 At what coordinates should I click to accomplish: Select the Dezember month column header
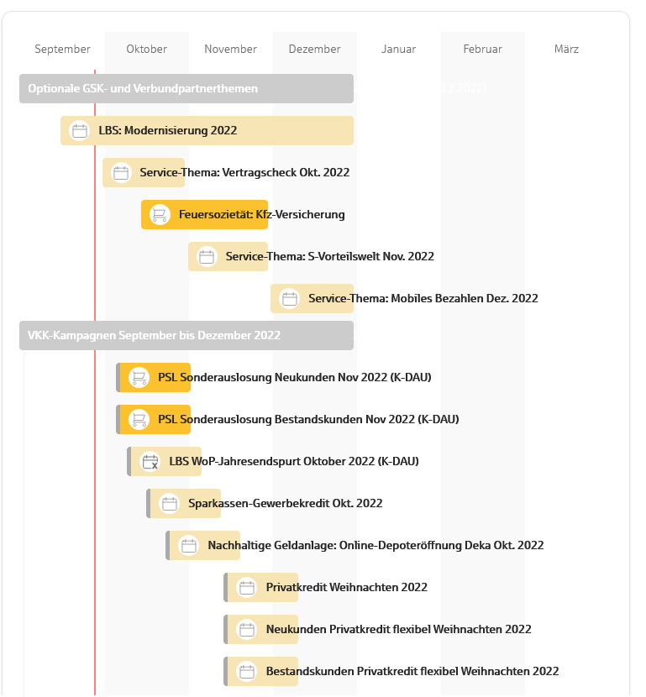click(x=315, y=50)
